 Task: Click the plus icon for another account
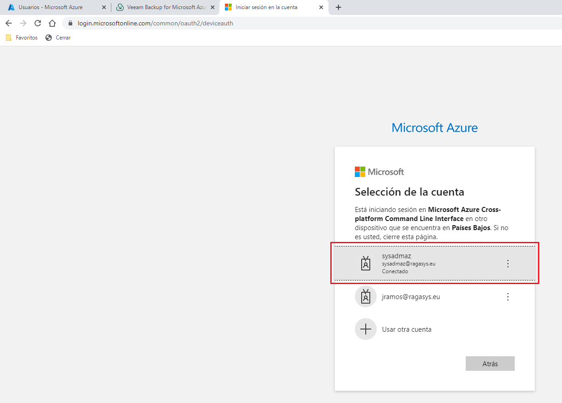pyautogui.click(x=366, y=329)
